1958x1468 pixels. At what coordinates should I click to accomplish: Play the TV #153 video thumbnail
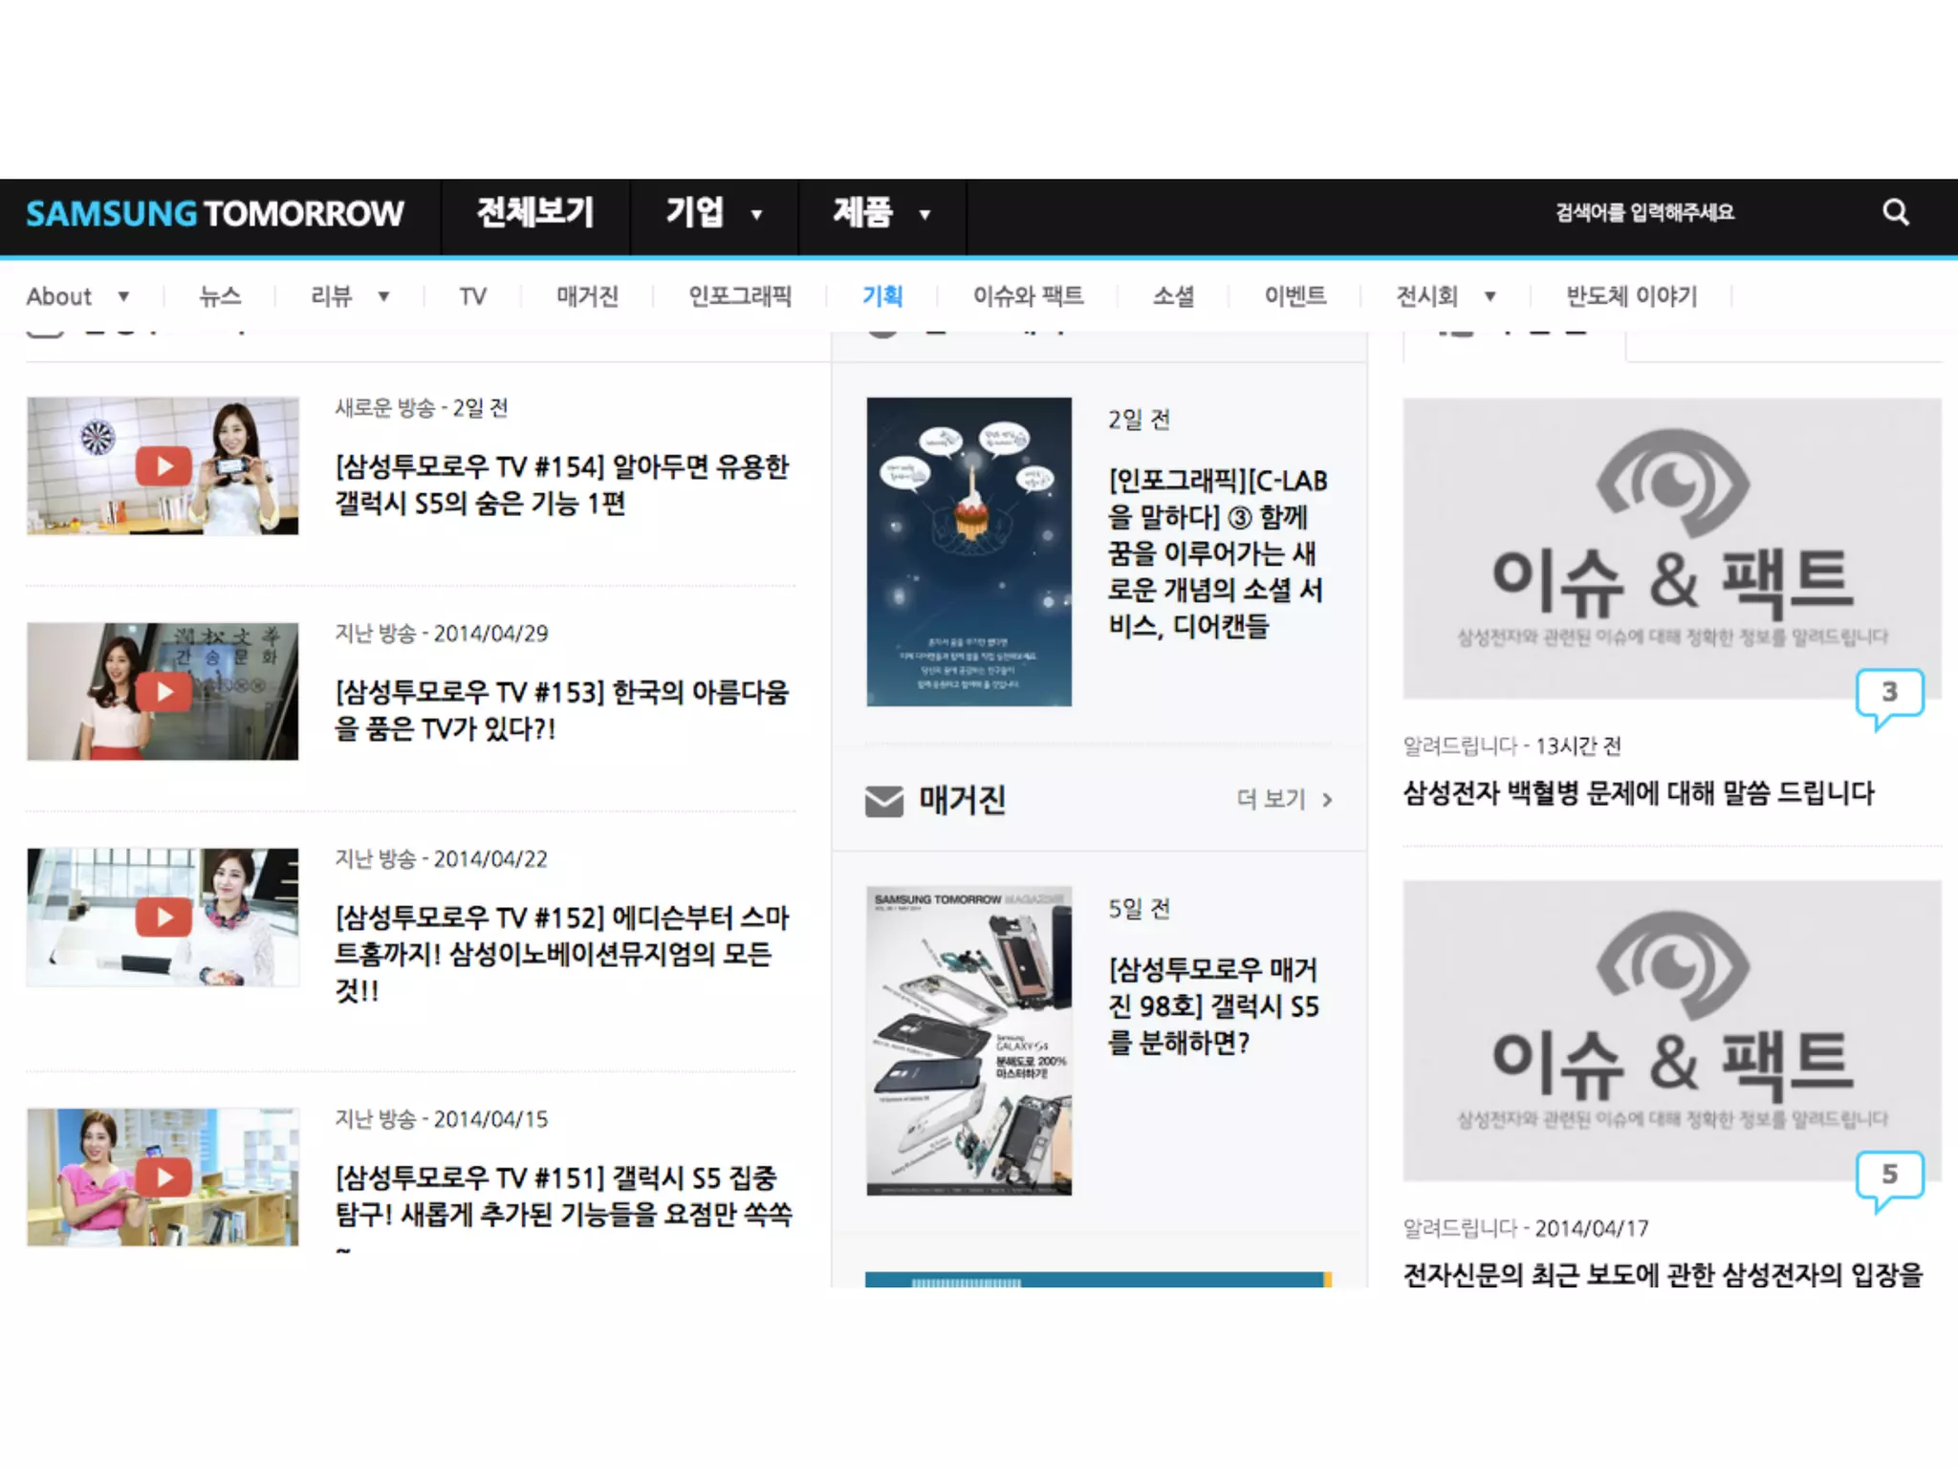(x=163, y=692)
